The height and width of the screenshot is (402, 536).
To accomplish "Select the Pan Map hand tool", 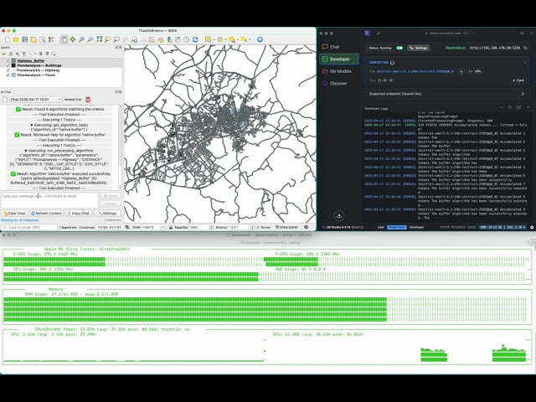I will pyautogui.click(x=64, y=39).
